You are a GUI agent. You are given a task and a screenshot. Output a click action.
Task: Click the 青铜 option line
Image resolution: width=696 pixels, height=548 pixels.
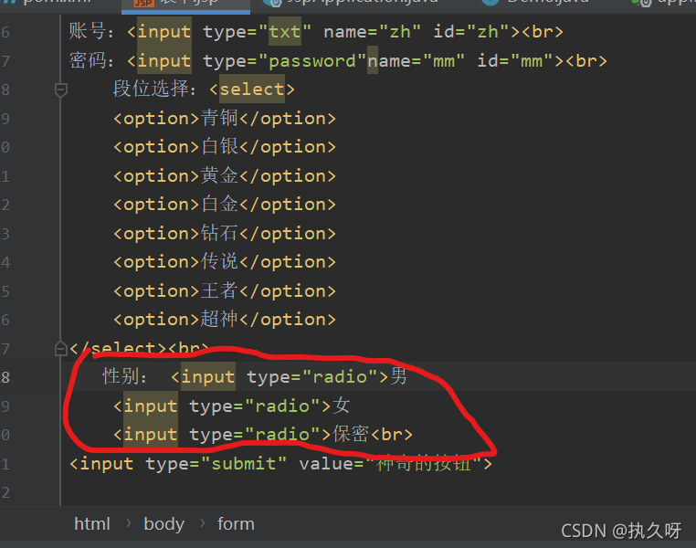[x=224, y=119]
